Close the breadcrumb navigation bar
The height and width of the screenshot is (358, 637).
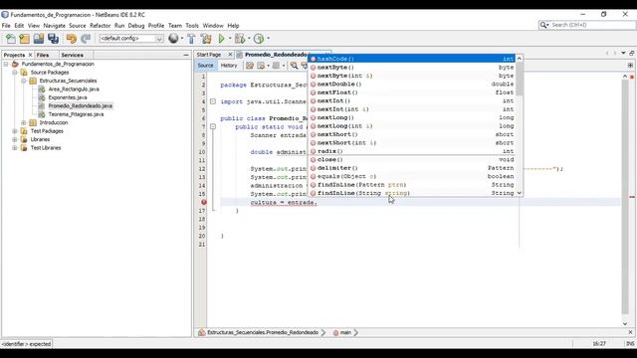[630, 332]
